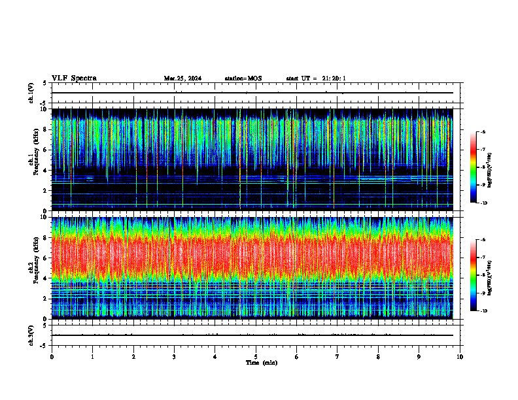
Task: Click the ch.2 spectrogram color bar
Action: [474, 275]
